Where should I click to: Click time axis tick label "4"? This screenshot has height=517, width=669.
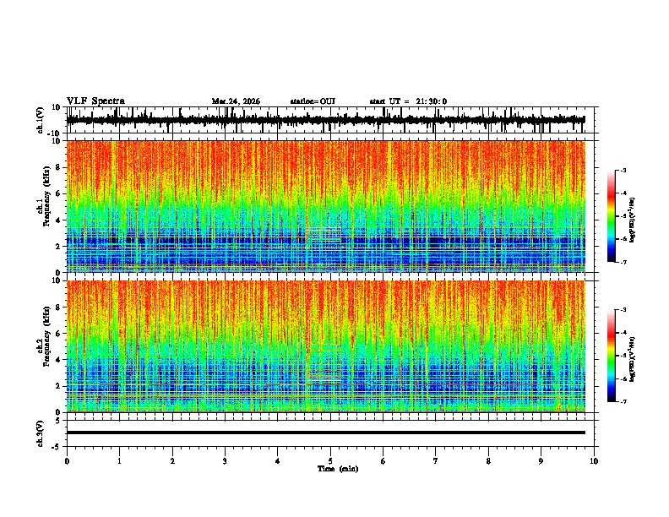[277, 461]
